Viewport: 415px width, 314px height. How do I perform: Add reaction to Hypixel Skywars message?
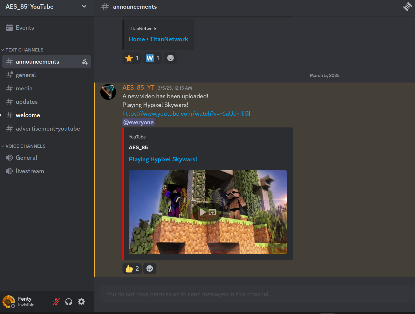[150, 269]
